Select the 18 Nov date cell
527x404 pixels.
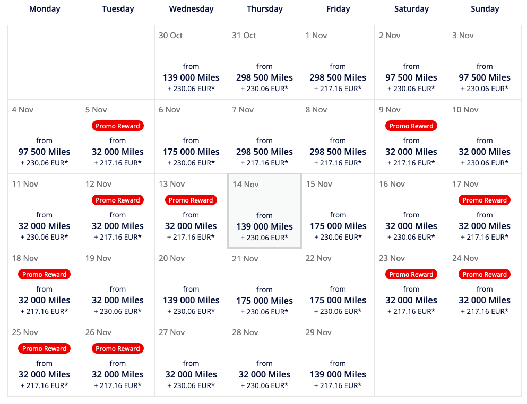(45, 285)
